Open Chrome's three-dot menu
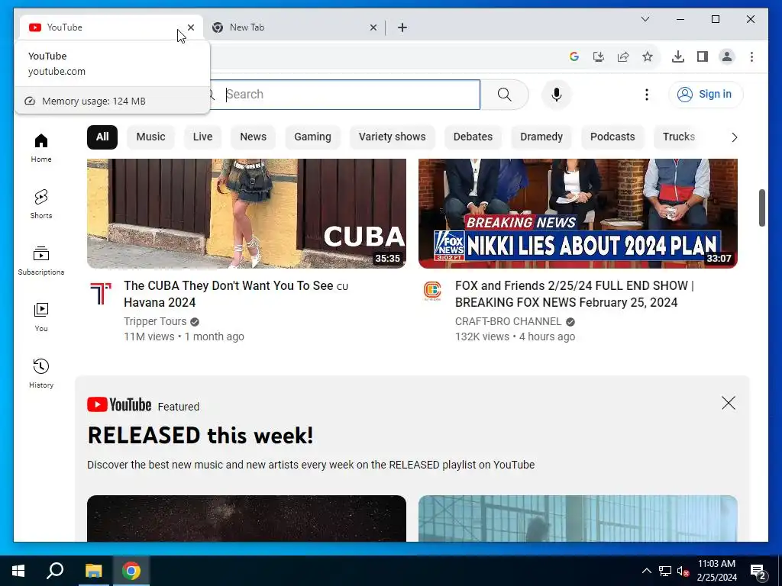782x586 pixels. click(x=751, y=56)
